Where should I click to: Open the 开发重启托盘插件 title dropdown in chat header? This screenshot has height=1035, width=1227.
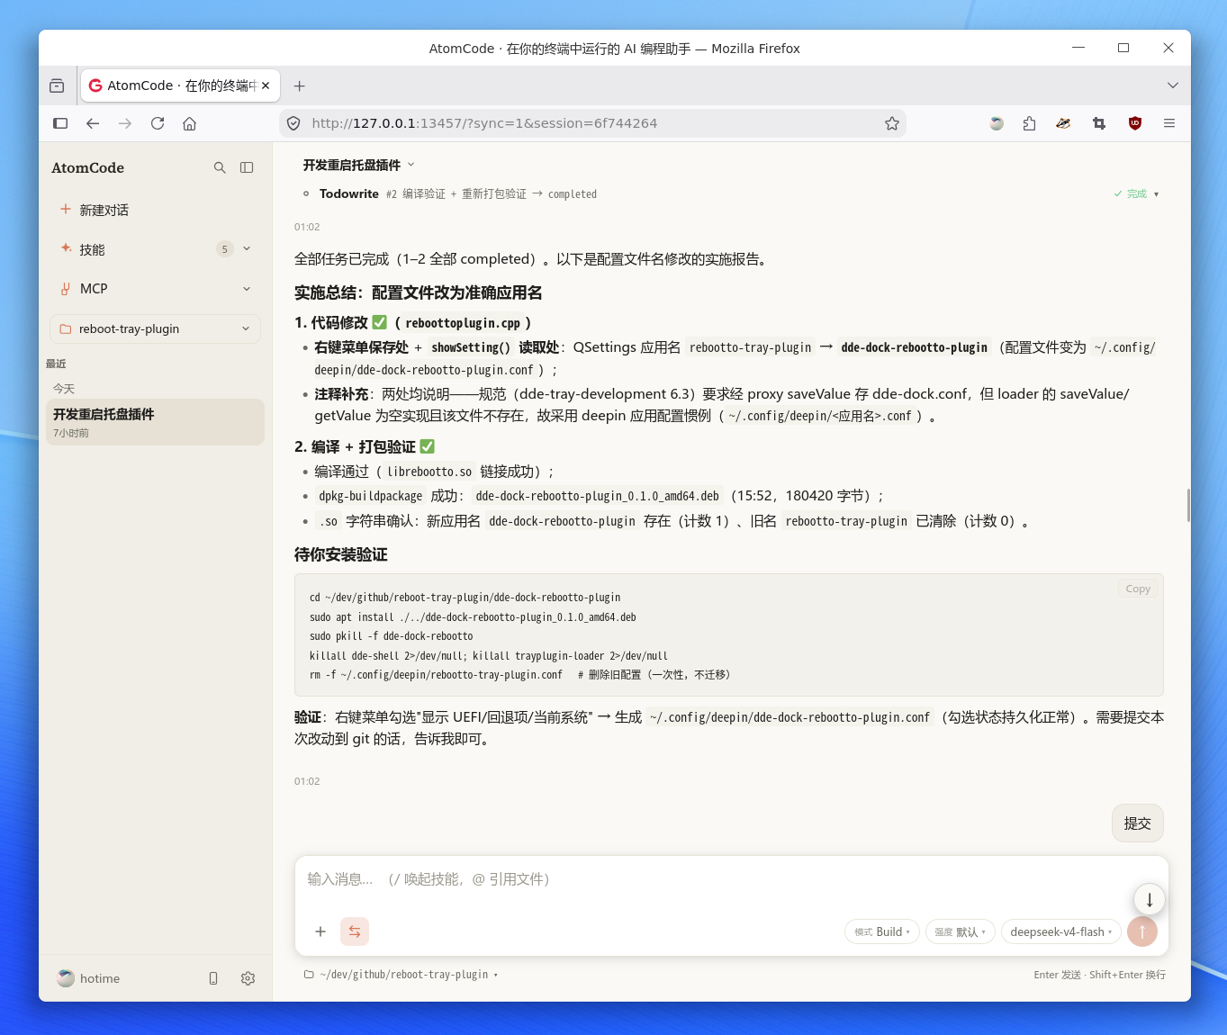tap(359, 165)
